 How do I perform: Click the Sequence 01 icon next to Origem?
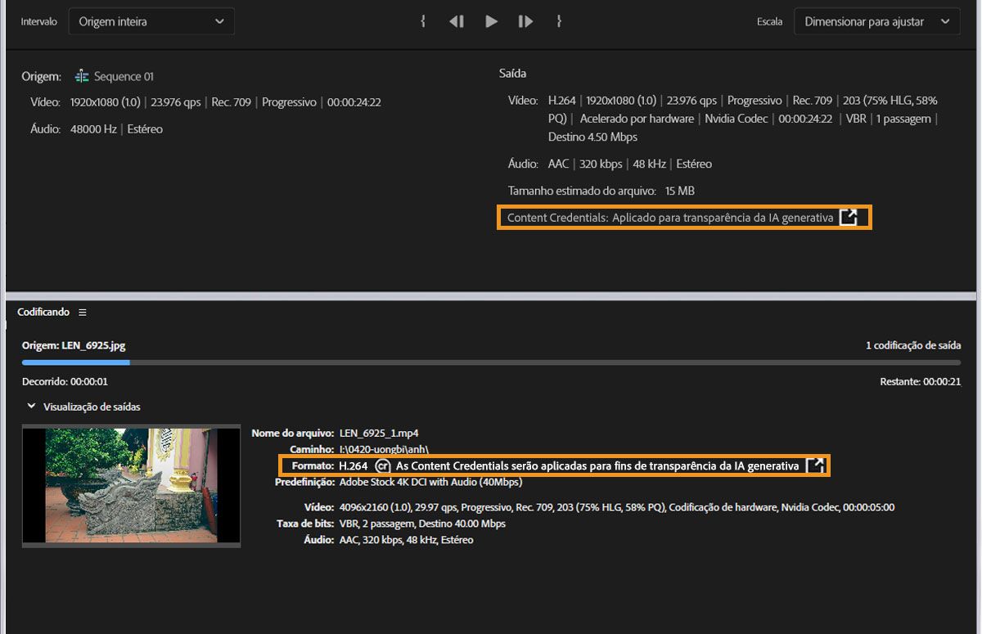click(81, 76)
